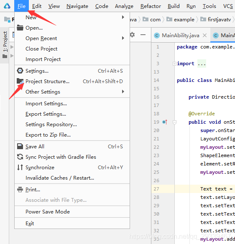The image size is (235, 244).
Task: Open the project panel gear settings icon
Action: coord(132,35)
